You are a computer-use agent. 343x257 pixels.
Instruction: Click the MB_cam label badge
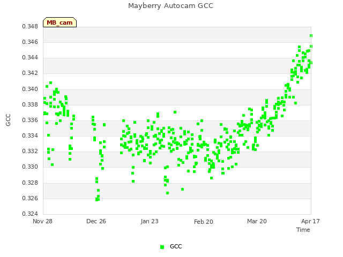(59, 22)
